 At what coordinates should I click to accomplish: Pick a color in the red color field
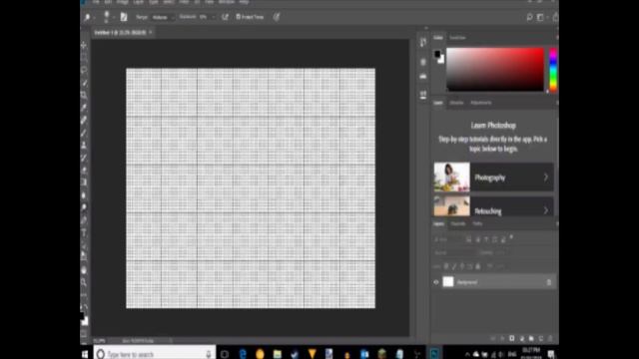495,69
